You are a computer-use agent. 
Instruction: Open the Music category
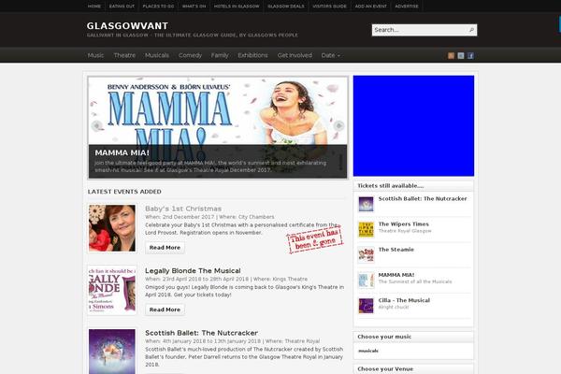click(x=95, y=55)
